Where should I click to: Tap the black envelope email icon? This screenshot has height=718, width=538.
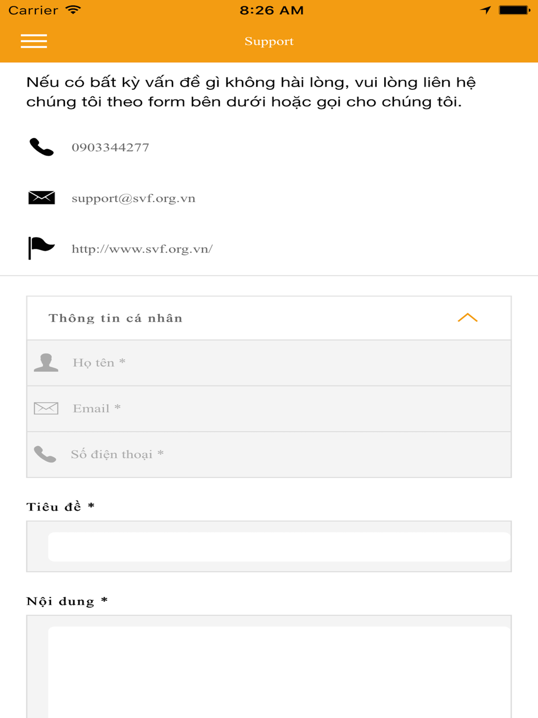41,198
